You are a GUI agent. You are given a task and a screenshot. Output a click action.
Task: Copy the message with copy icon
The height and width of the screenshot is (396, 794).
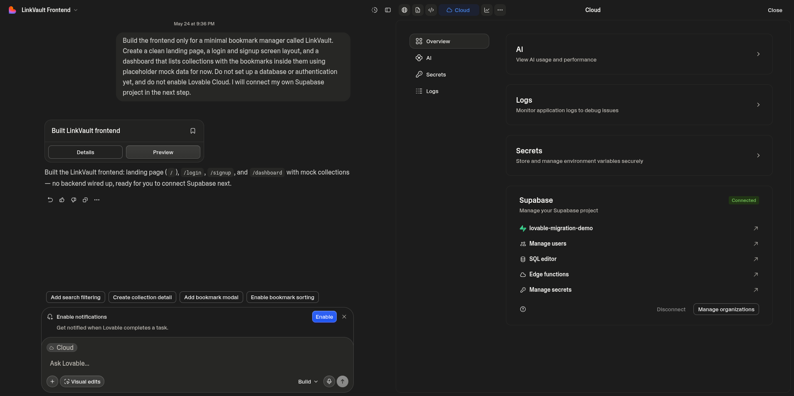click(85, 200)
